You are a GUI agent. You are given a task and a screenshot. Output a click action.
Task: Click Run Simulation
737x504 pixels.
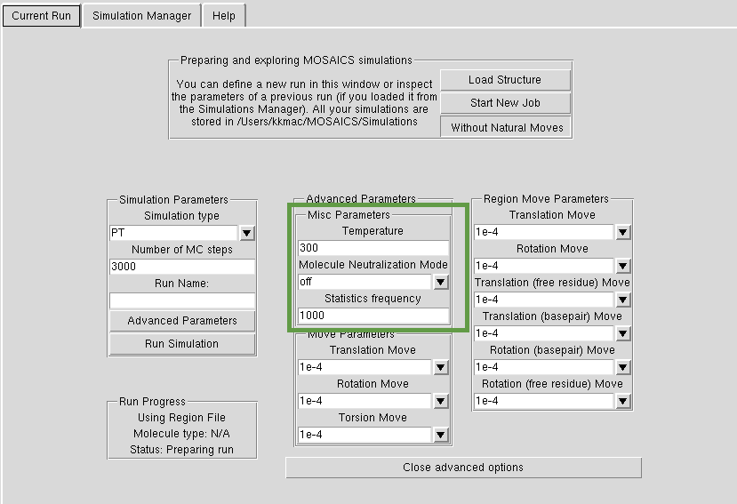(182, 344)
